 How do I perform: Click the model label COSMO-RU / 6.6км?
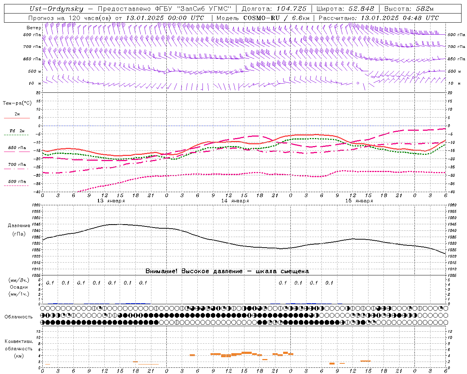click(276, 18)
